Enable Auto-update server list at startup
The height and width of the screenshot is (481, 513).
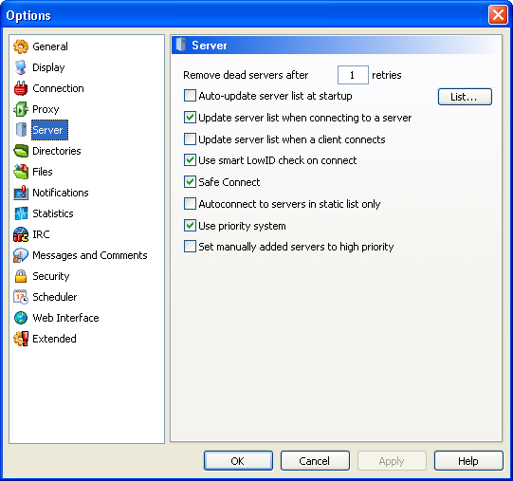tap(190, 96)
